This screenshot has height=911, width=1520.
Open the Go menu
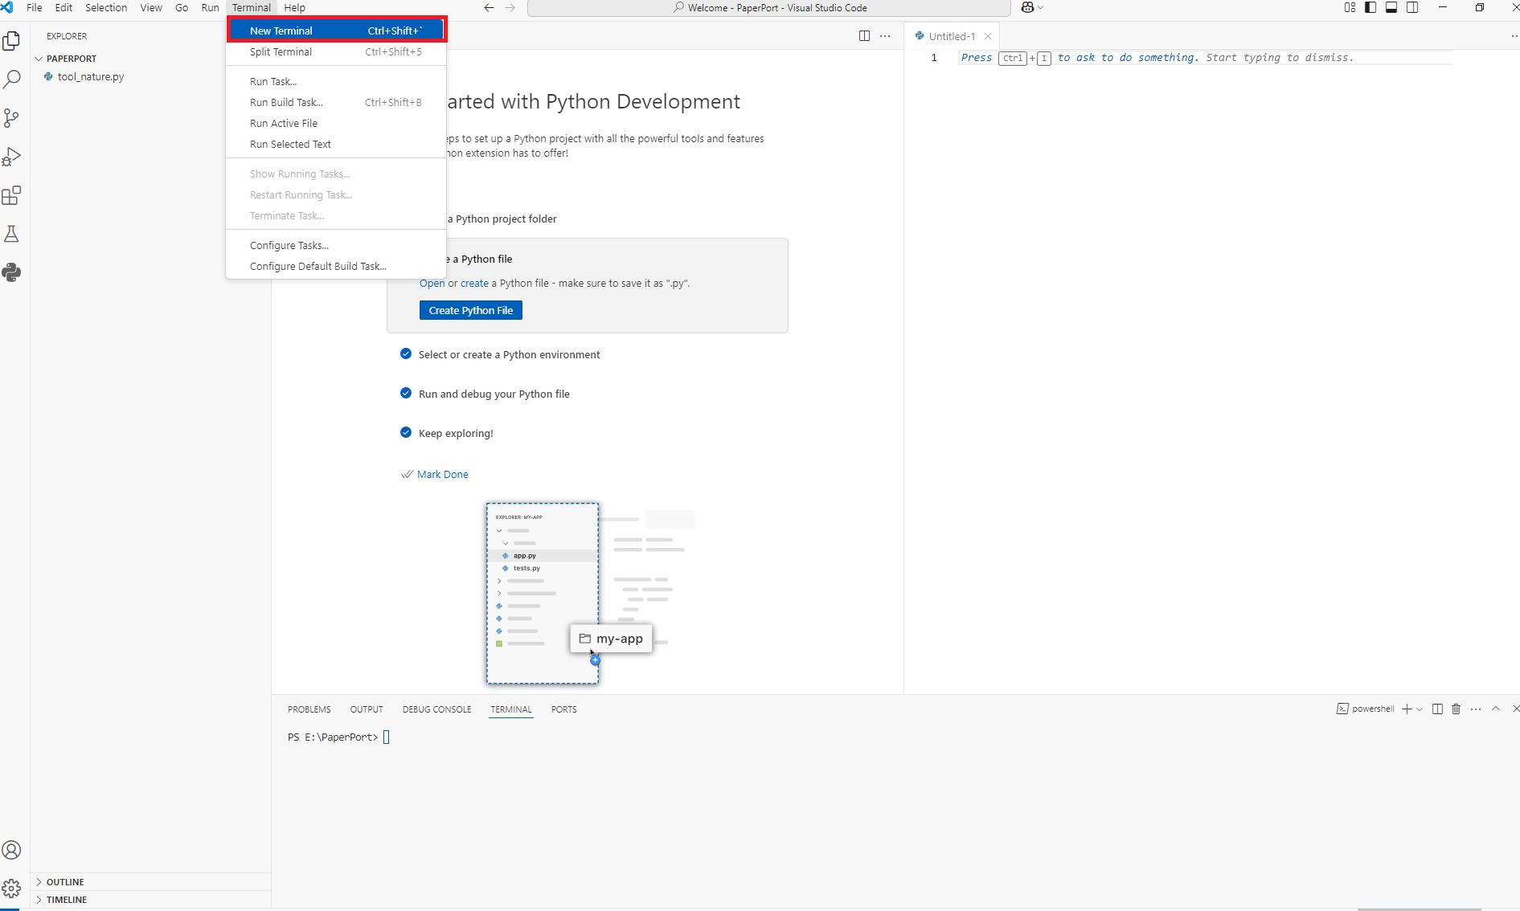coord(182,7)
